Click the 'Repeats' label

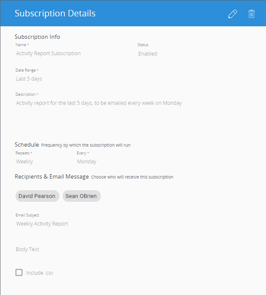(22, 153)
